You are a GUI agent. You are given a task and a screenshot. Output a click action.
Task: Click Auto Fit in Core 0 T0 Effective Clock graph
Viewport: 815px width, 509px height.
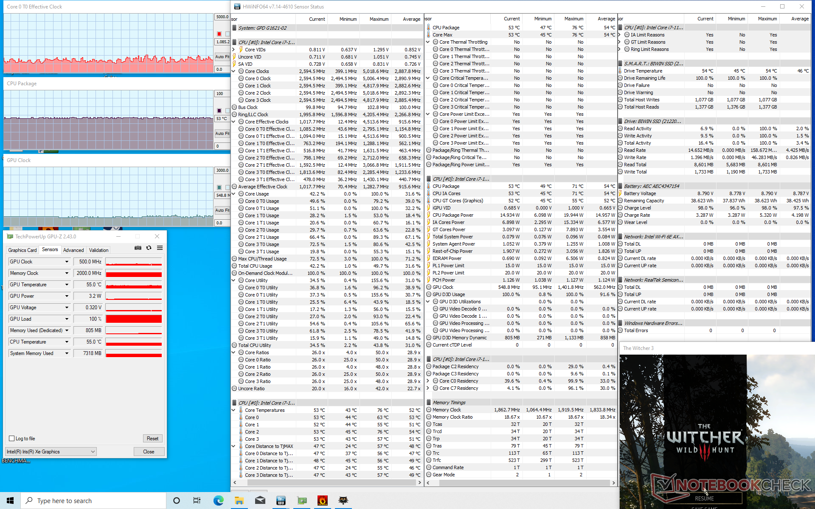click(222, 56)
